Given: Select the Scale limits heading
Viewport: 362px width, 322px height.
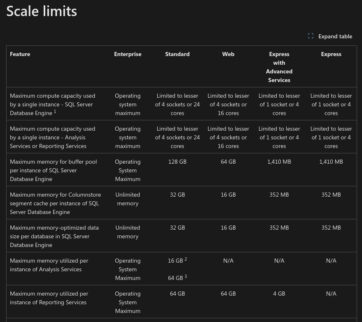Looking at the screenshot, I should pyautogui.click(x=42, y=11).
